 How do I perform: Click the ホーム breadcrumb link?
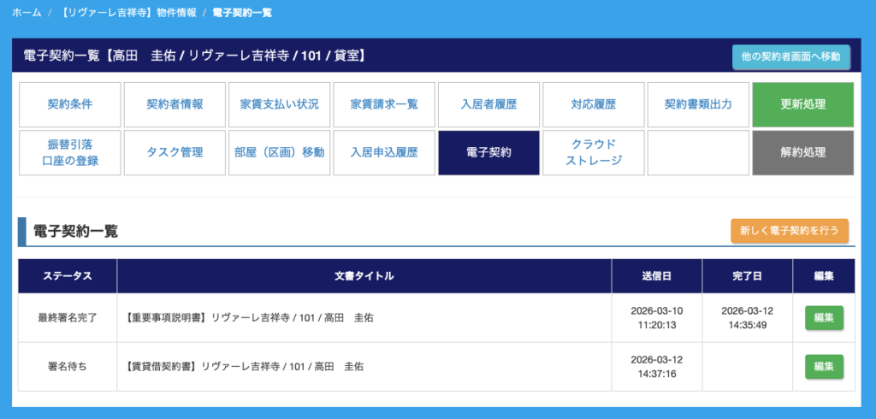click(27, 14)
